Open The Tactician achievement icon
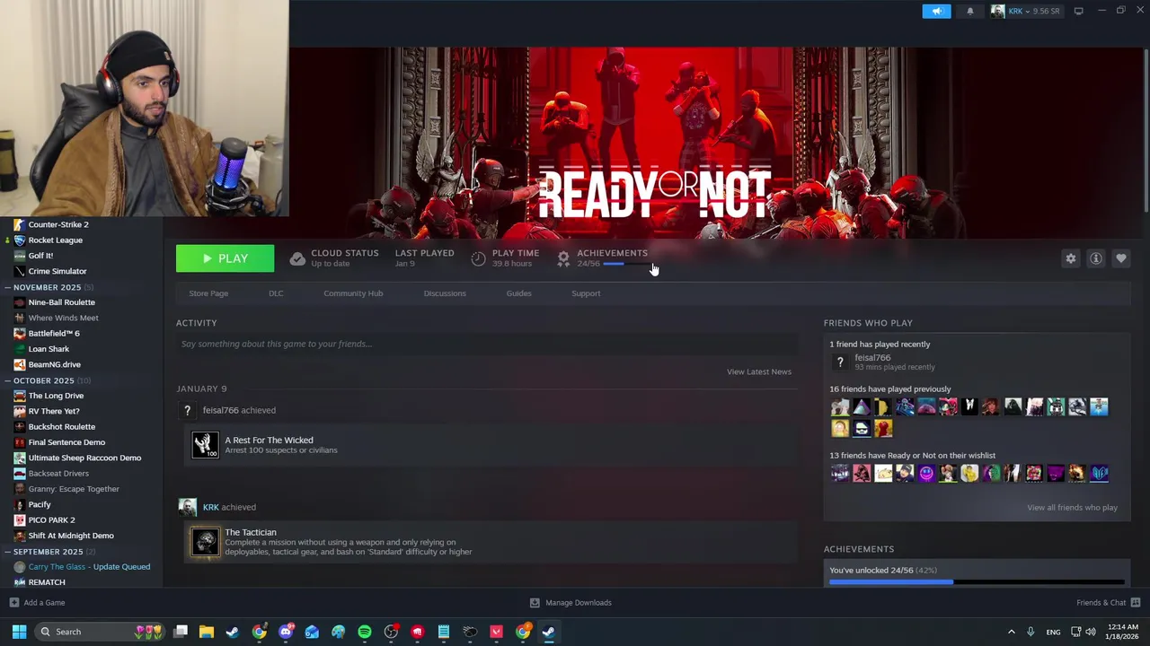This screenshot has width=1150, height=646. [205, 542]
